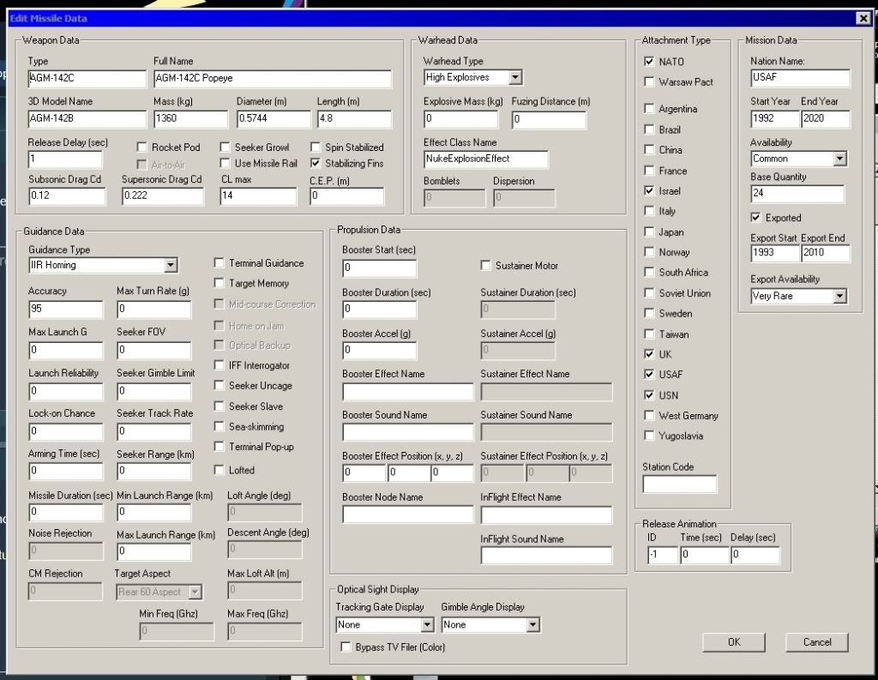Focus the Full Name text field
878x680 pixels.
coord(273,78)
